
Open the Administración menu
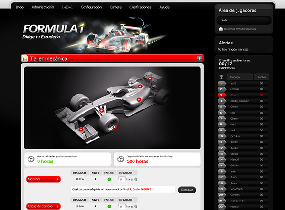(43, 7)
